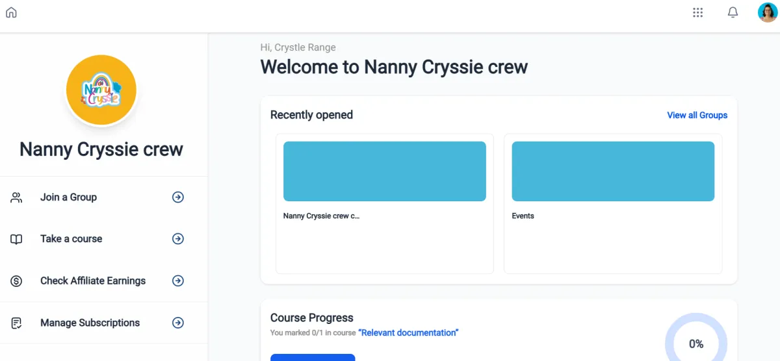Viewport: 780px width, 361px height.
Task: Open the user profile avatar menu
Action: [x=768, y=12]
